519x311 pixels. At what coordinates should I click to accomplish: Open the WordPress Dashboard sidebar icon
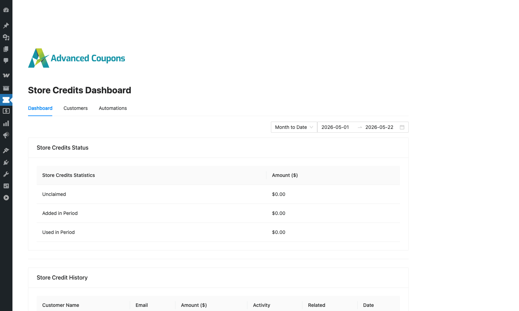tap(6, 10)
